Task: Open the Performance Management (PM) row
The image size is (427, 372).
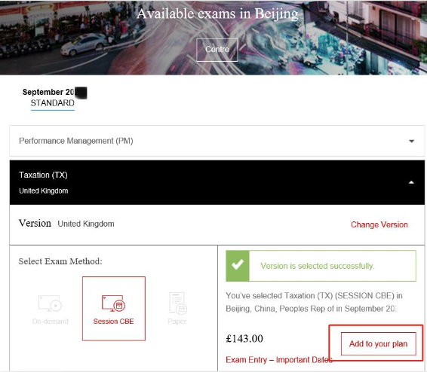Action: [217, 141]
